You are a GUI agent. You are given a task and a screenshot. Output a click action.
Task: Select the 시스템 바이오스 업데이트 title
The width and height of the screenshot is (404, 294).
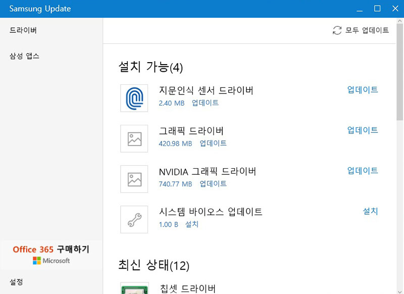pyautogui.click(x=211, y=212)
